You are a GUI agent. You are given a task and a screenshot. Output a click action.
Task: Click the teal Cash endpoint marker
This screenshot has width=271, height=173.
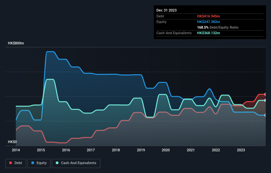265,100
